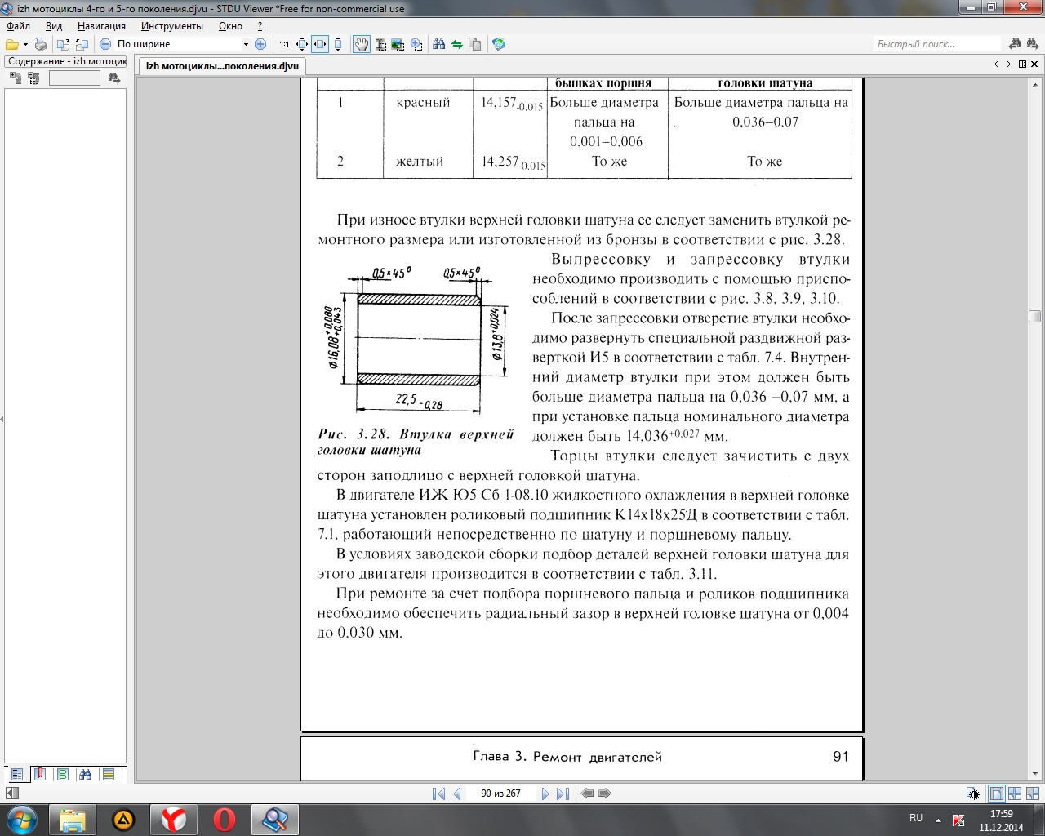Open the zoom level 'По ширине' dropdown

pyautogui.click(x=246, y=44)
